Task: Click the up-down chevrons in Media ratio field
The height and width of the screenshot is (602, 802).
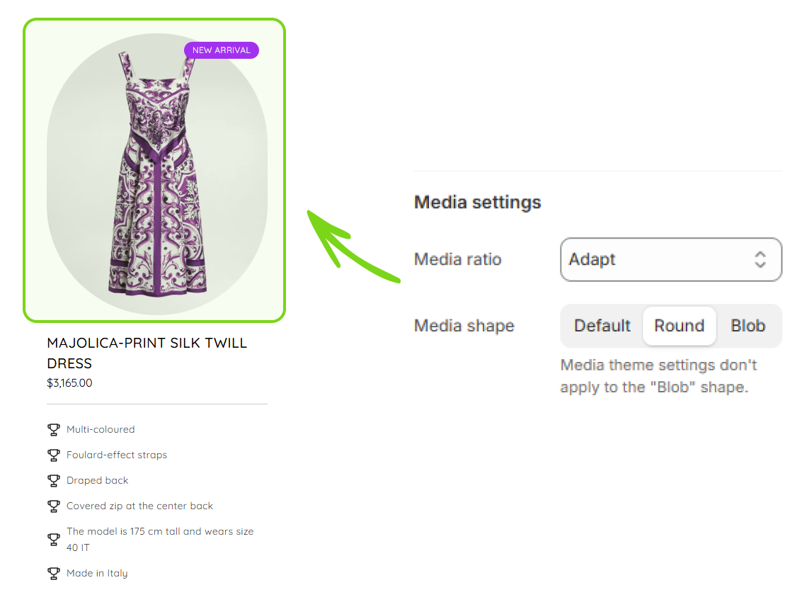Action: [x=760, y=259]
